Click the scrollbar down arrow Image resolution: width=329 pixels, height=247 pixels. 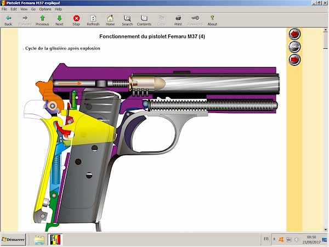(325, 229)
